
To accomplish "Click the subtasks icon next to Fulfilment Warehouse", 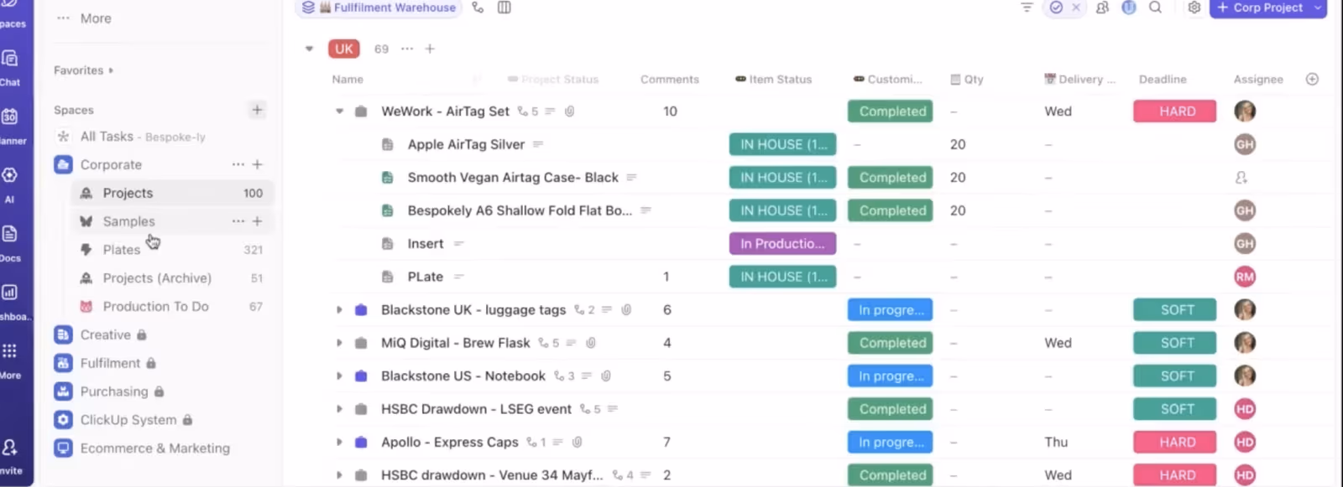I will tap(478, 8).
